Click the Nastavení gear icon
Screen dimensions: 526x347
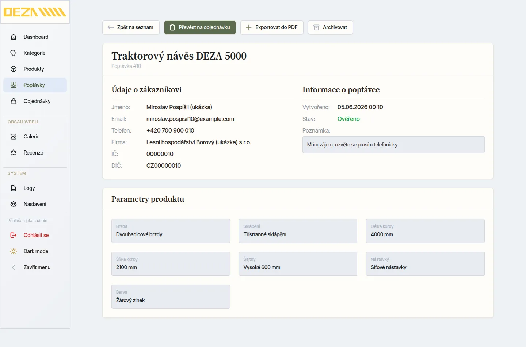point(14,204)
